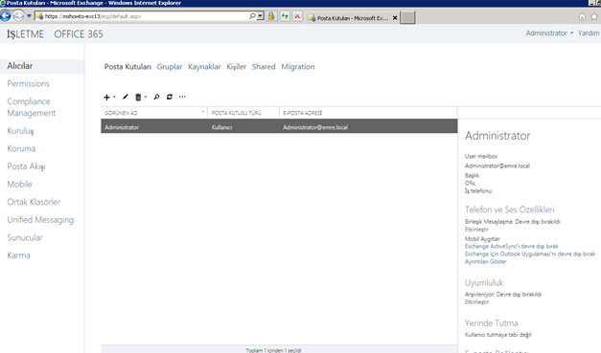
Task: Click Etkinleştir link under Arşivleniyor
Action: point(476,302)
